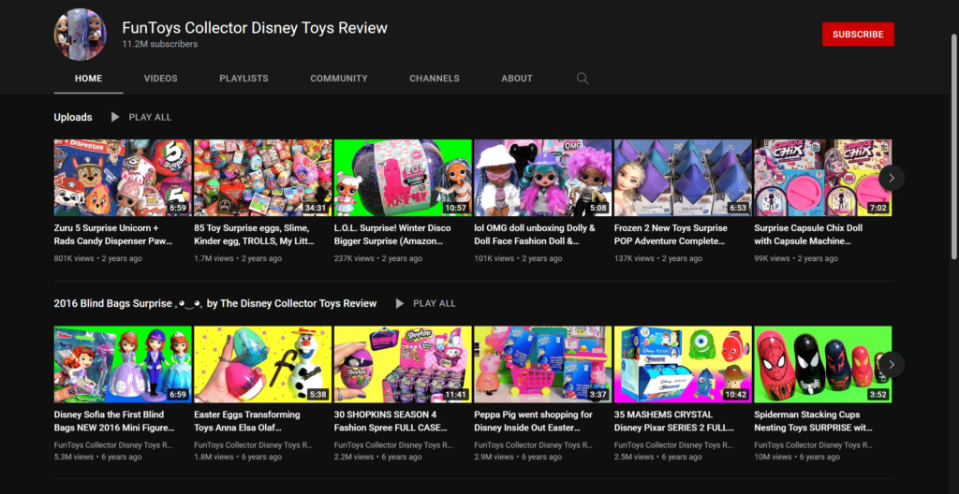Click the channel search magnifier icon

pos(583,79)
